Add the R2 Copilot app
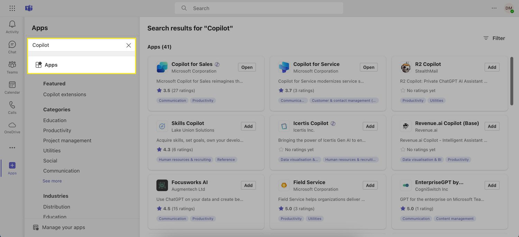519x237 pixels. tap(492, 67)
